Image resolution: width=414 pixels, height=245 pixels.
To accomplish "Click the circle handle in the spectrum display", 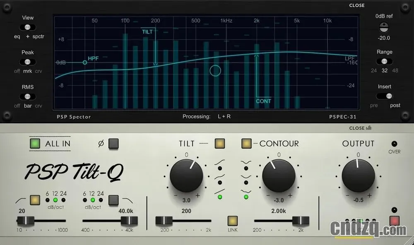I will point(215,71).
